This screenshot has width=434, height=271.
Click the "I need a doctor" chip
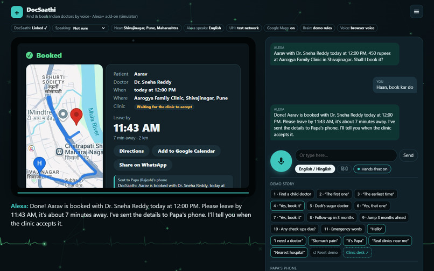coord(288,241)
